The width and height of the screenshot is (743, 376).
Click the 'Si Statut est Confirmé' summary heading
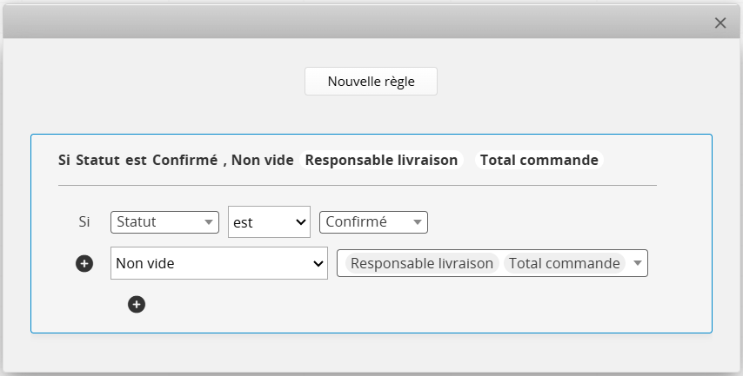(137, 161)
